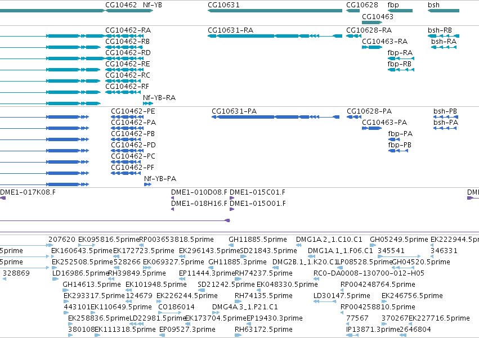
Task: Click EST IP13871.3prime
Action: 373,330
